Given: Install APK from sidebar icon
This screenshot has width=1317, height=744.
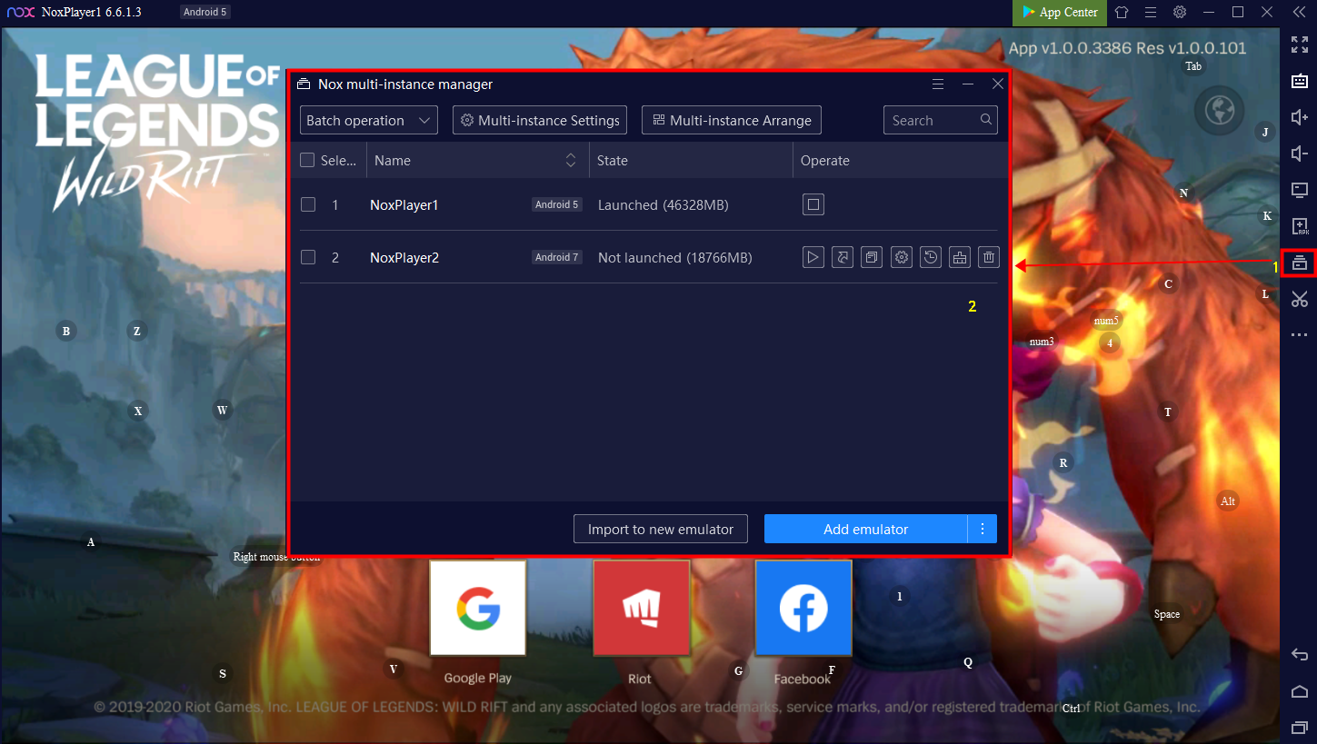Looking at the screenshot, I should [x=1300, y=226].
